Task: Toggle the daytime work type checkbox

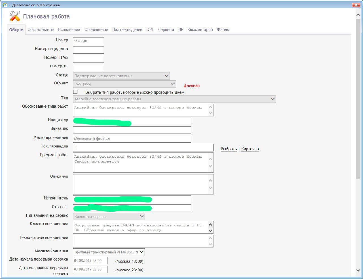Action: (x=75, y=92)
